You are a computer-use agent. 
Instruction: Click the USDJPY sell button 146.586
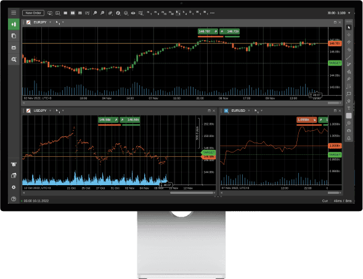click(108, 120)
